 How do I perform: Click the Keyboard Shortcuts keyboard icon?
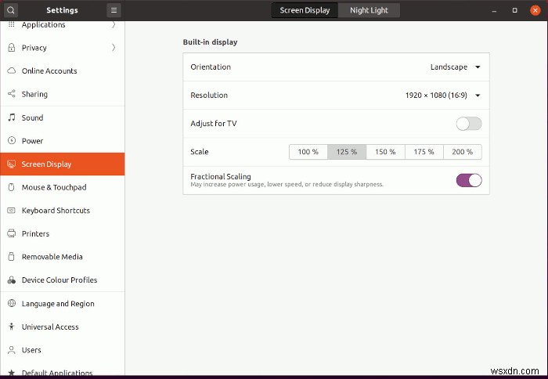[12, 211]
